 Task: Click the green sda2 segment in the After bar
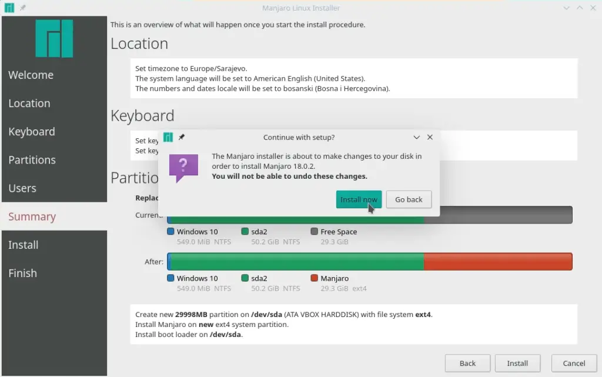297,262
